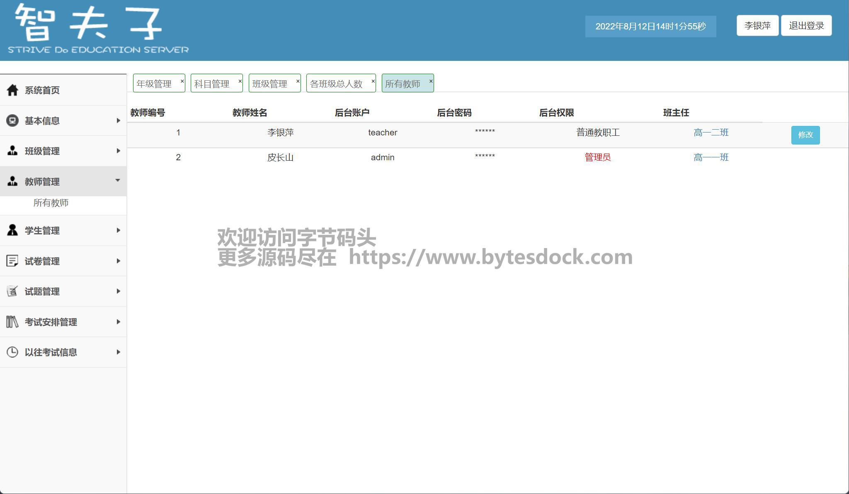The height and width of the screenshot is (494, 849).
Task: Click the home icon beside 系统首页
Action: pyautogui.click(x=12, y=90)
